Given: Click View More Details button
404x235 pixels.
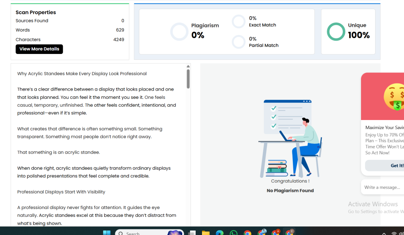Looking at the screenshot, I should (39, 49).
